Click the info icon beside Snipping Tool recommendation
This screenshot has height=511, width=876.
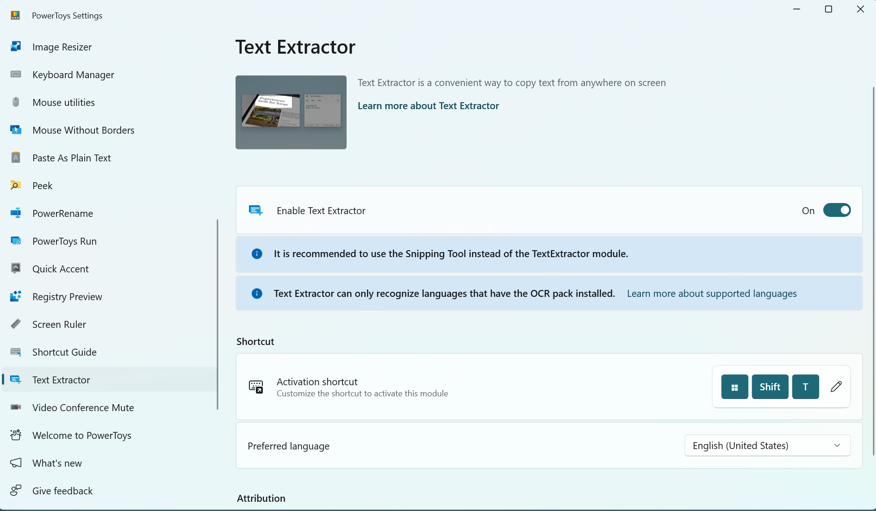click(x=257, y=253)
